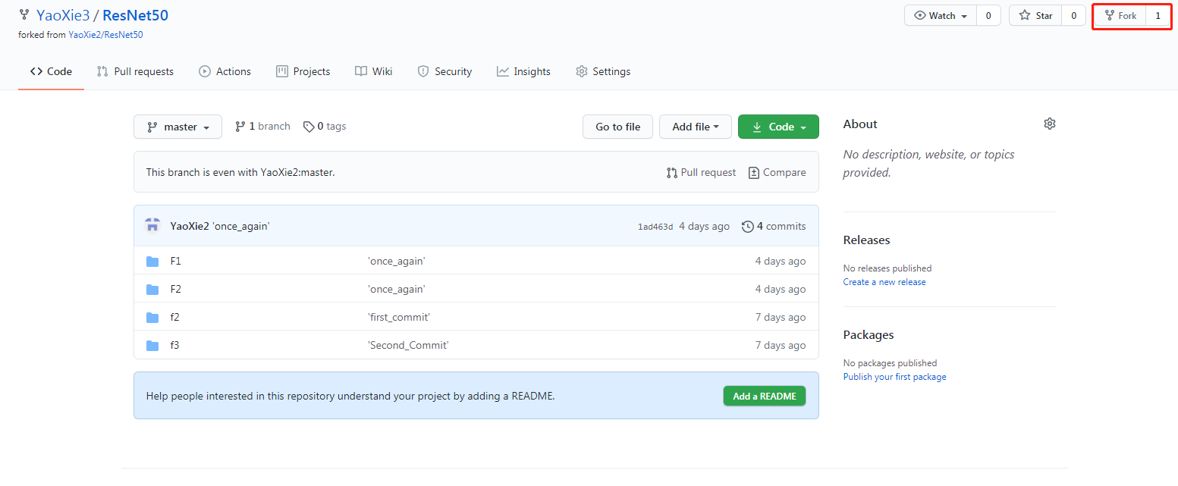Open the Watch dropdown
The image size is (1178, 486).
(941, 15)
